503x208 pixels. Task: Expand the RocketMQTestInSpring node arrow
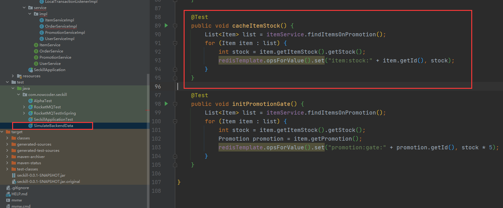click(24, 113)
